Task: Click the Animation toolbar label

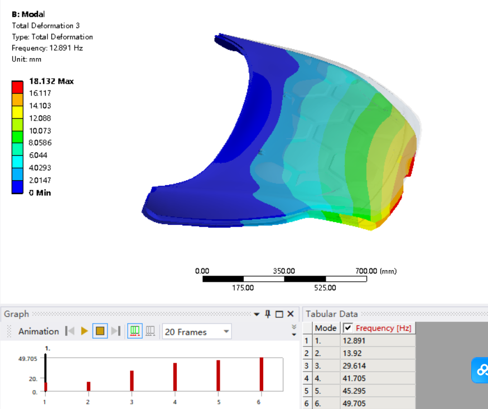Action: [x=38, y=331]
